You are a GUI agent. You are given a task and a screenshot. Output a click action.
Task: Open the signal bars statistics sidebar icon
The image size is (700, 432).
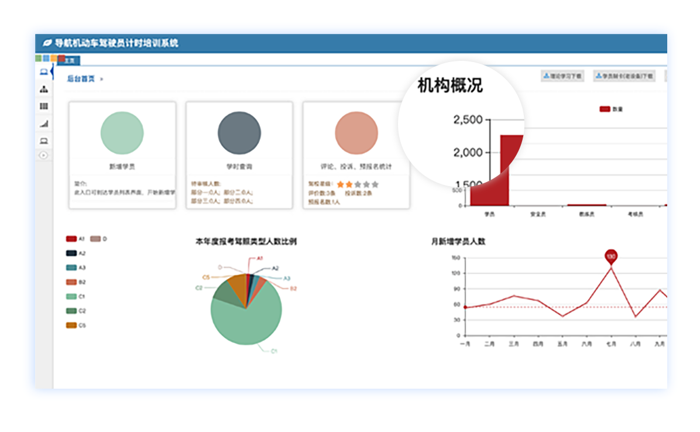[44, 124]
